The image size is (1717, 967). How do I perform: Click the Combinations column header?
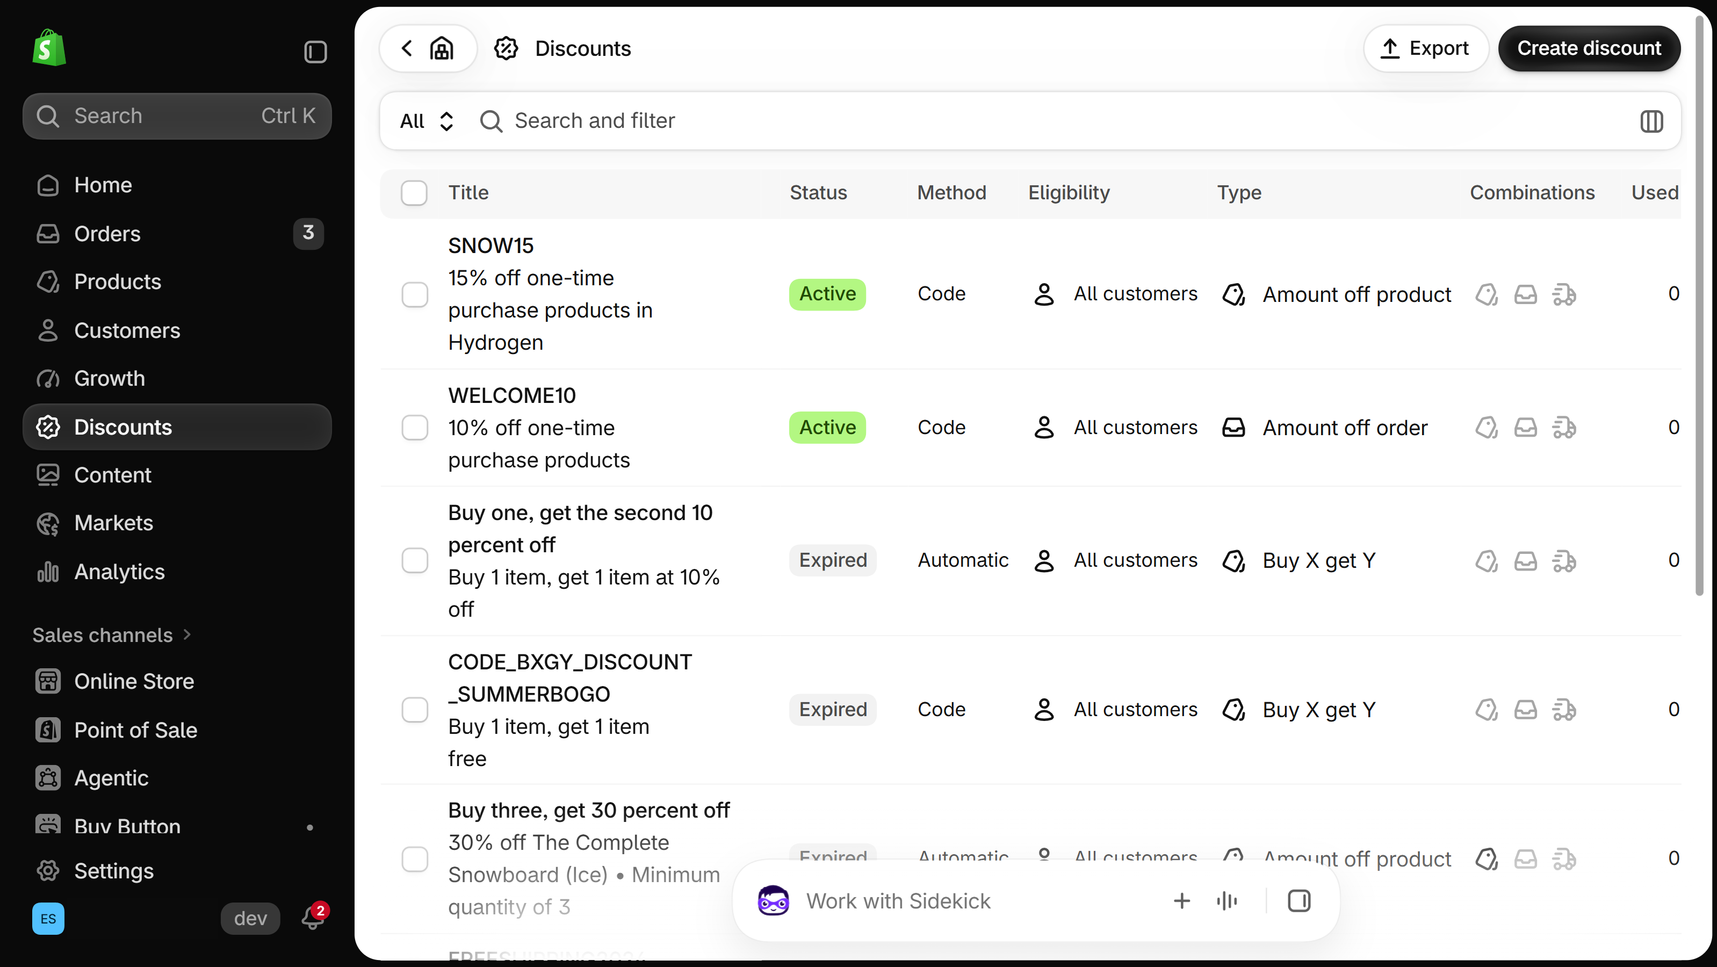pos(1532,193)
